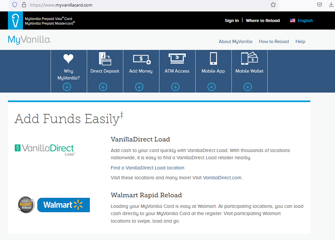Click the Add Money dollar icon
335x240 pixels.
pyautogui.click(x=142, y=59)
